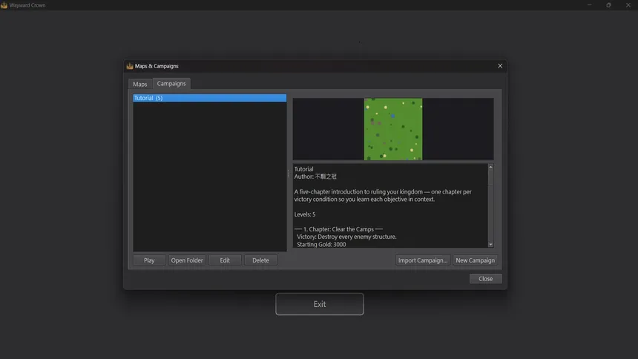The image size is (638, 359).
Task: Click the description scrollbar up arrow
Action: point(490,167)
